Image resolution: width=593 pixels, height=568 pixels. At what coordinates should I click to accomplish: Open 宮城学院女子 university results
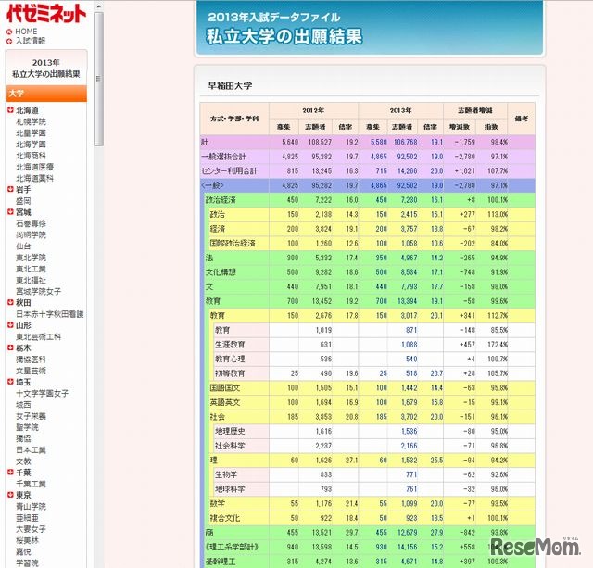point(39,291)
